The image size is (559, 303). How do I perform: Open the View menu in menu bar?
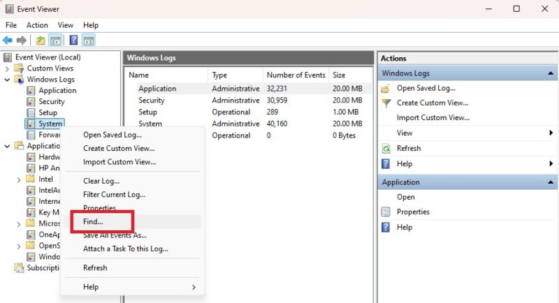(x=66, y=25)
